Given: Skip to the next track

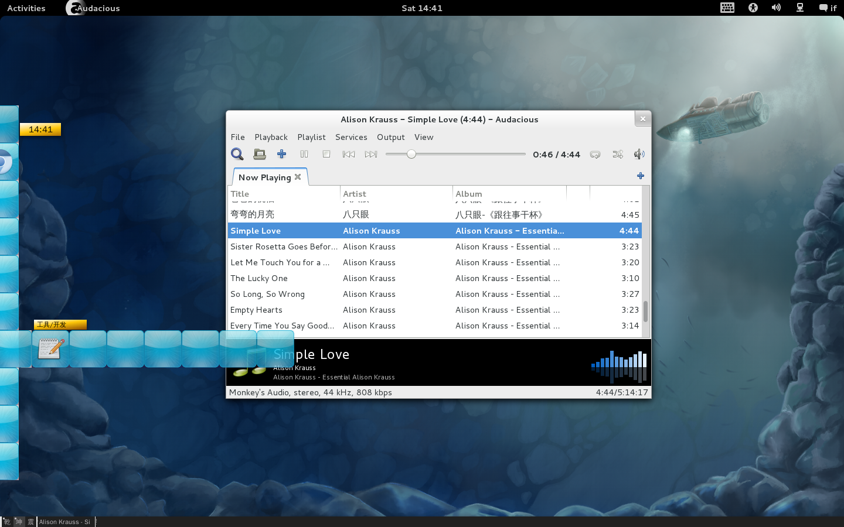Looking at the screenshot, I should click(x=371, y=154).
